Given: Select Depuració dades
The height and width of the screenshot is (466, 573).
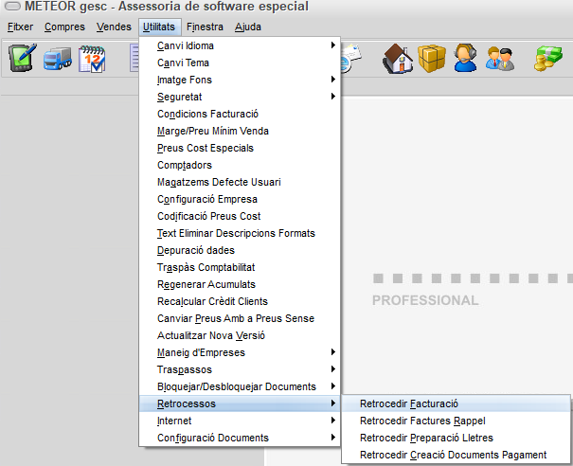Looking at the screenshot, I should 240,250.
